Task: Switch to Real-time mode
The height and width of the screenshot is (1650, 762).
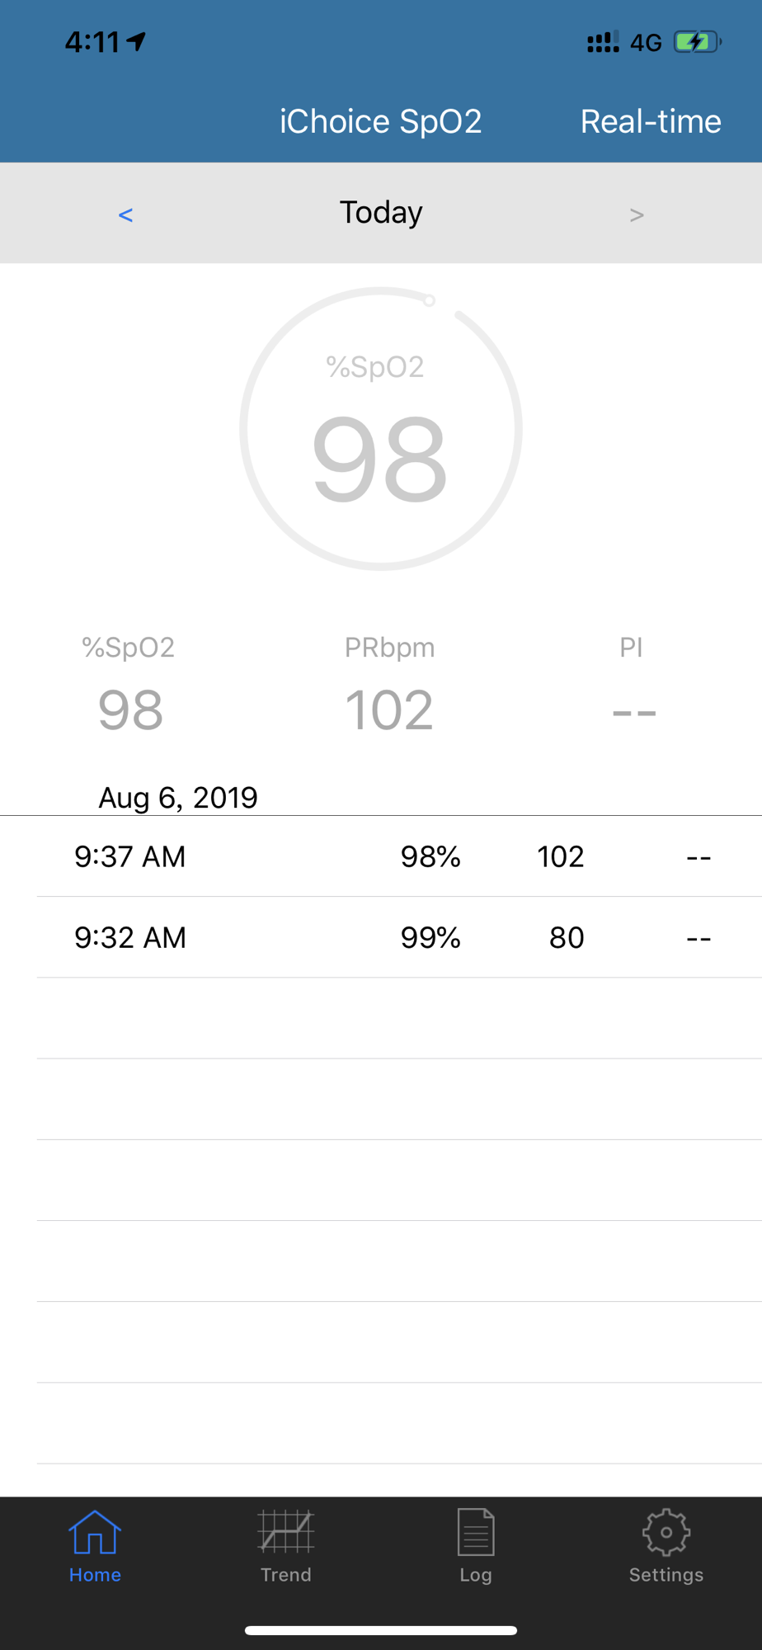Action: pyautogui.click(x=651, y=121)
